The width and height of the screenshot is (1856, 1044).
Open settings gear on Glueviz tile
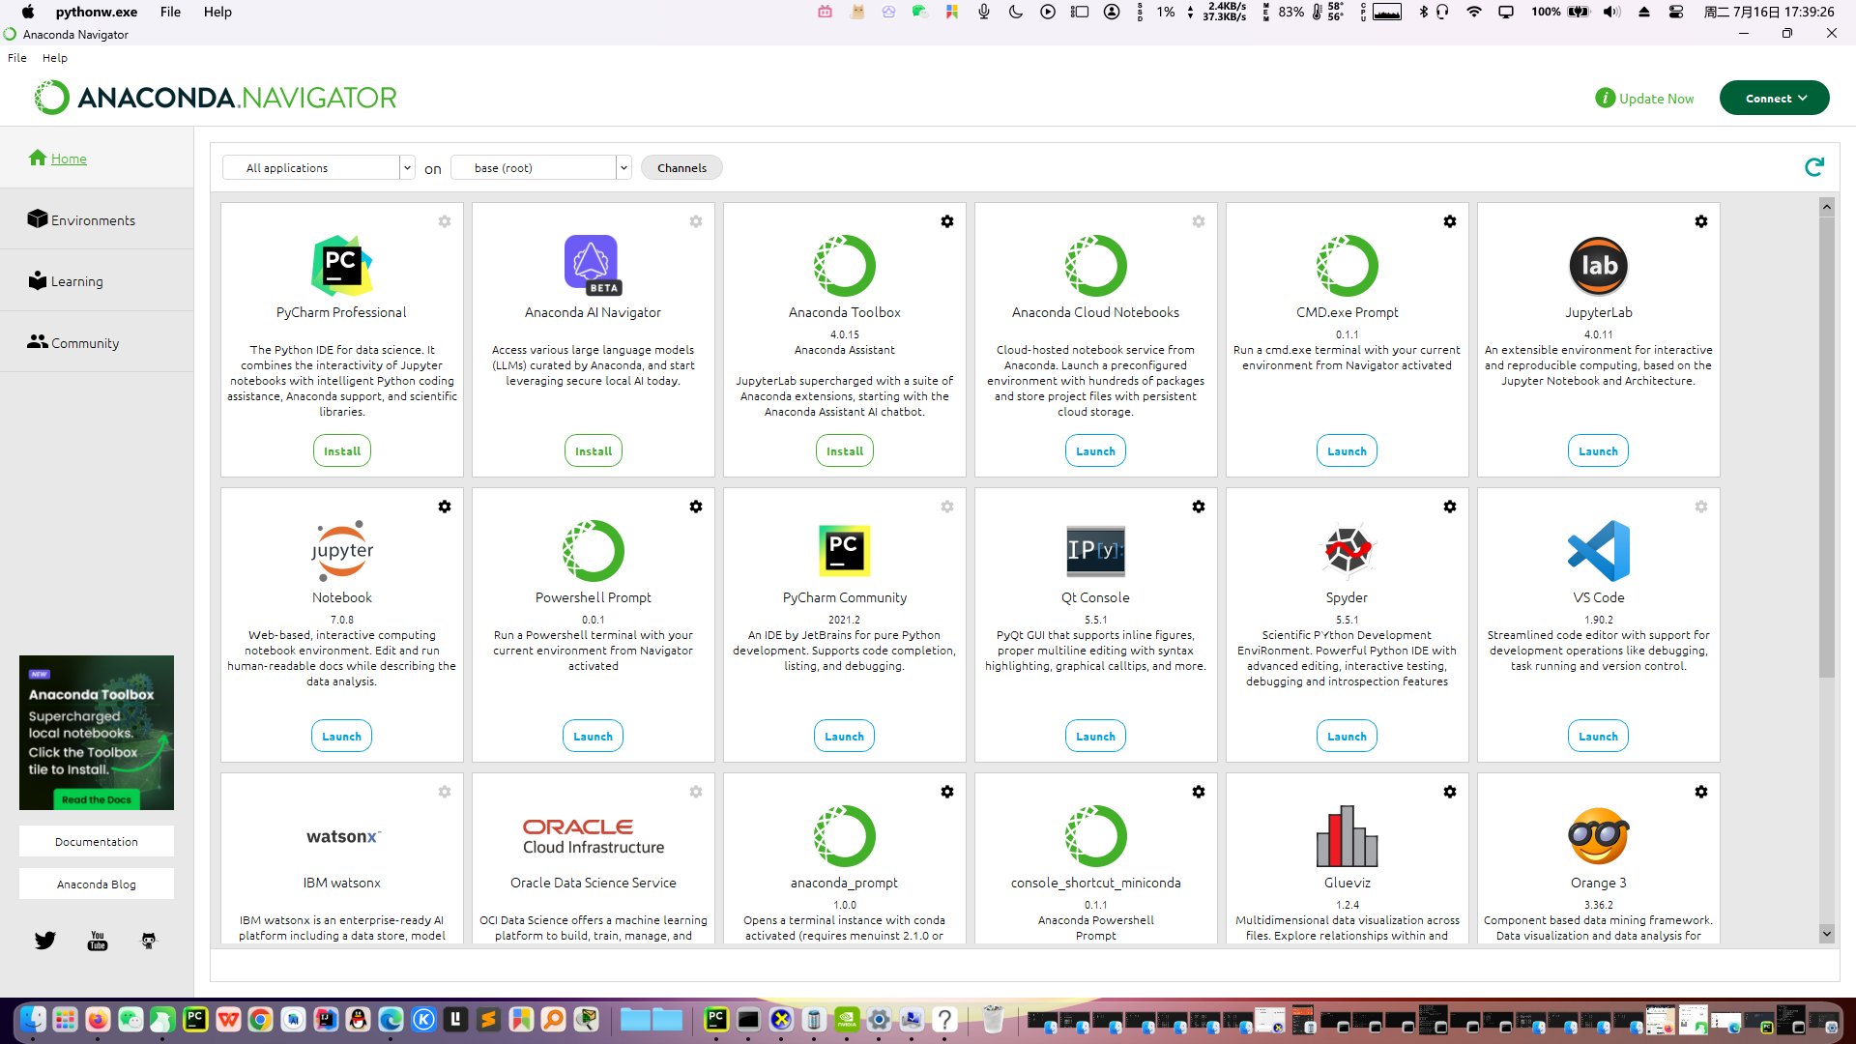1450,792
